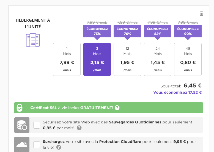Viewport: 214px width, 152px height.
Task: Enable the Sauvegardes Quotidiennes checkbox
Action: coord(37,125)
